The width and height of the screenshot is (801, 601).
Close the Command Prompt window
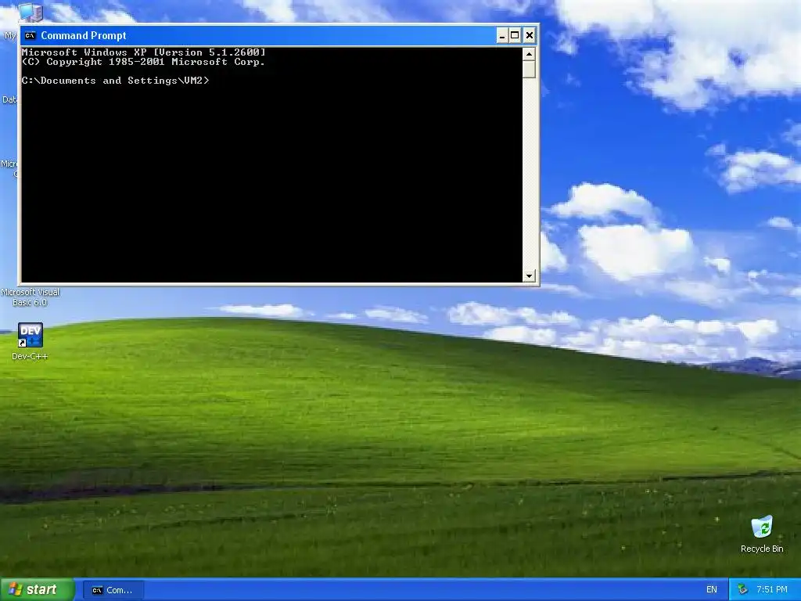(x=530, y=35)
